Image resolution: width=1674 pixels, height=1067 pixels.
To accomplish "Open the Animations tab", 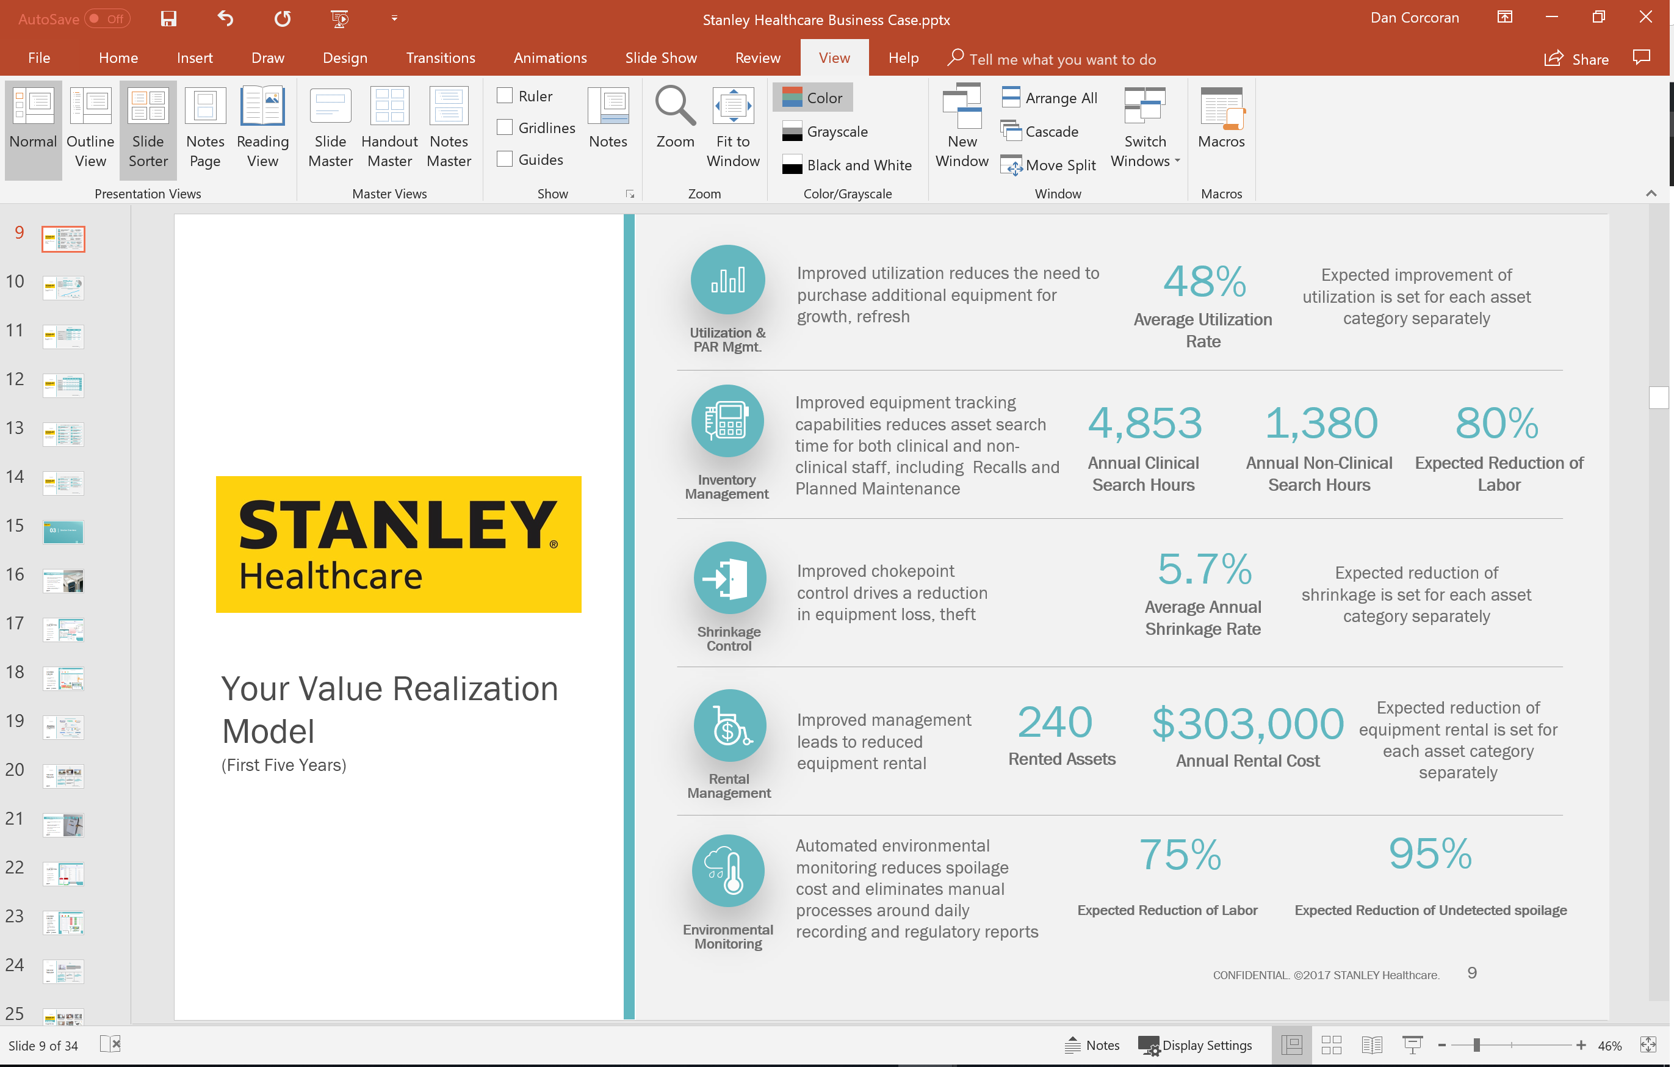I will coord(550,59).
